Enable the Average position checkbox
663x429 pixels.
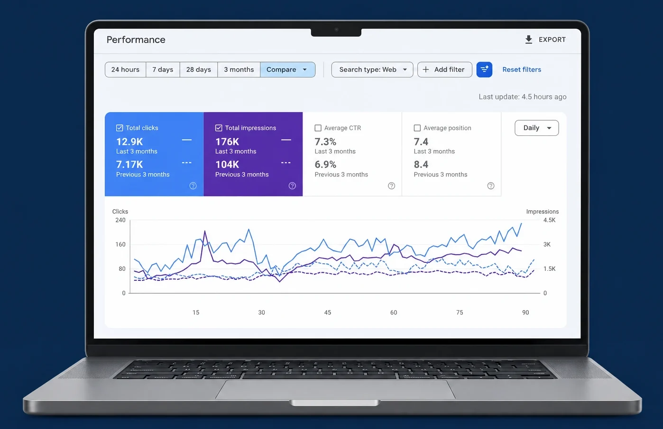[x=417, y=128]
